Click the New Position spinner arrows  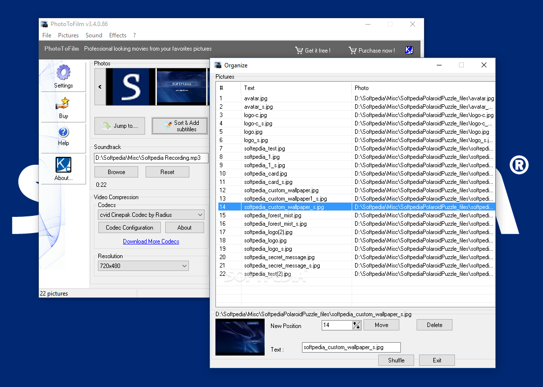point(356,325)
